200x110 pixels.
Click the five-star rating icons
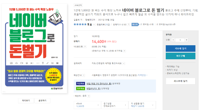pos(80,24)
